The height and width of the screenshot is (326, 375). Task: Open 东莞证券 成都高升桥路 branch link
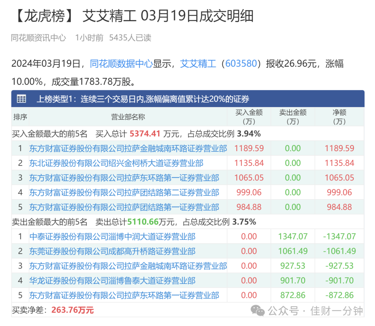tap(112, 251)
